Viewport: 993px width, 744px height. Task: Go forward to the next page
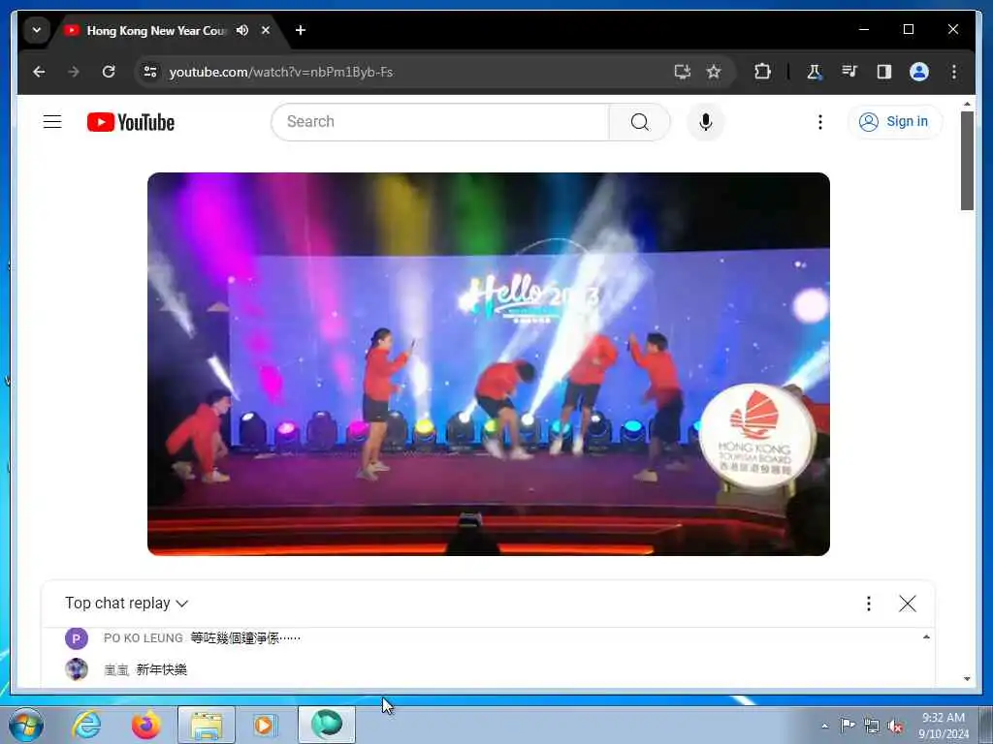pyautogui.click(x=74, y=72)
